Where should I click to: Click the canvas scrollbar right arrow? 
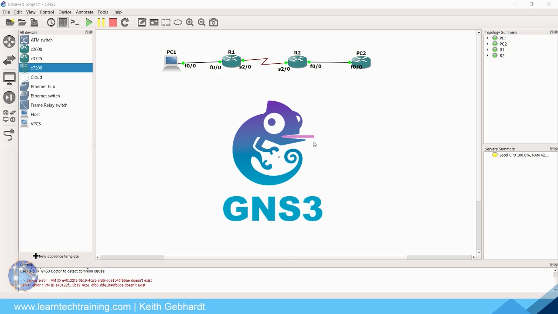474,257
